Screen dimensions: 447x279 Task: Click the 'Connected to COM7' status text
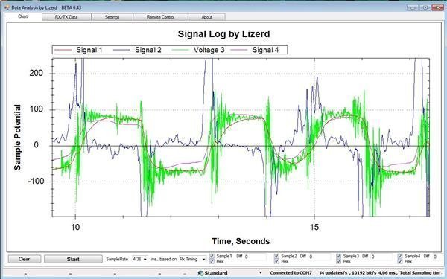point(291,273)
